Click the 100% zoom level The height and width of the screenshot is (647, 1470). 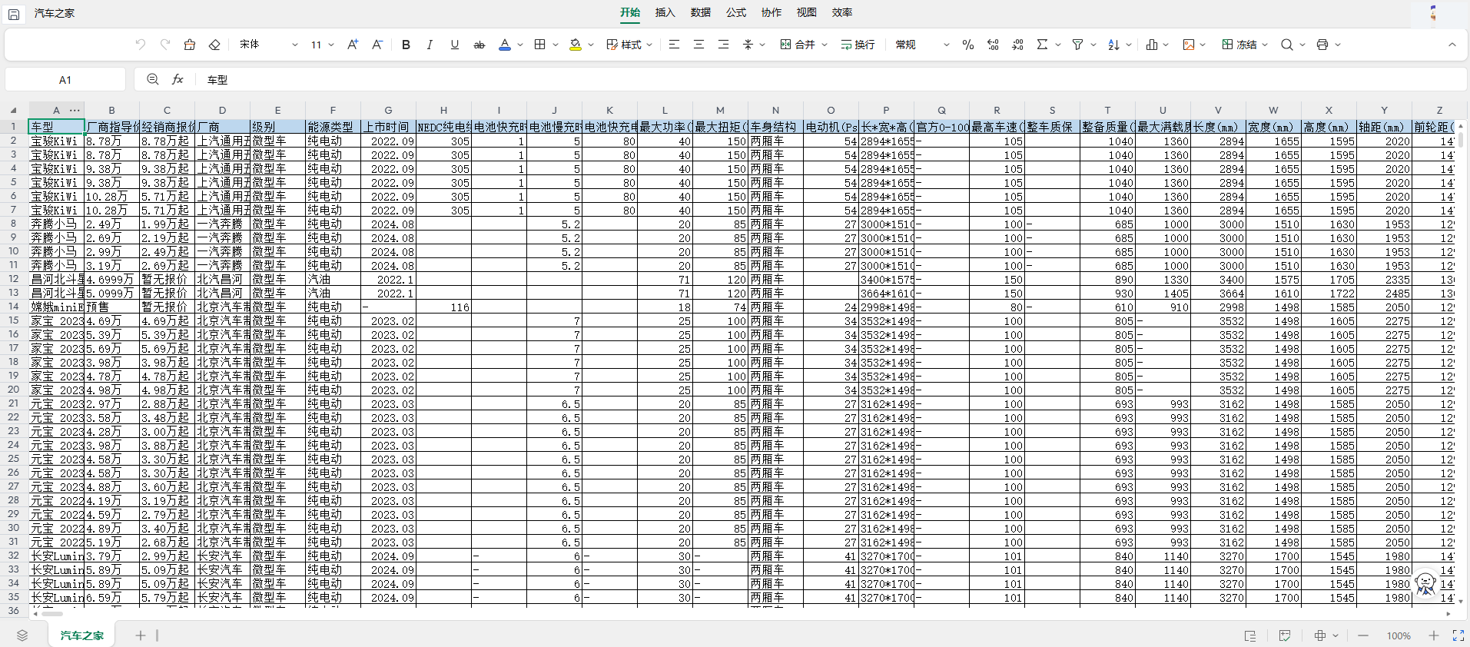click(x=1399, y=636)
